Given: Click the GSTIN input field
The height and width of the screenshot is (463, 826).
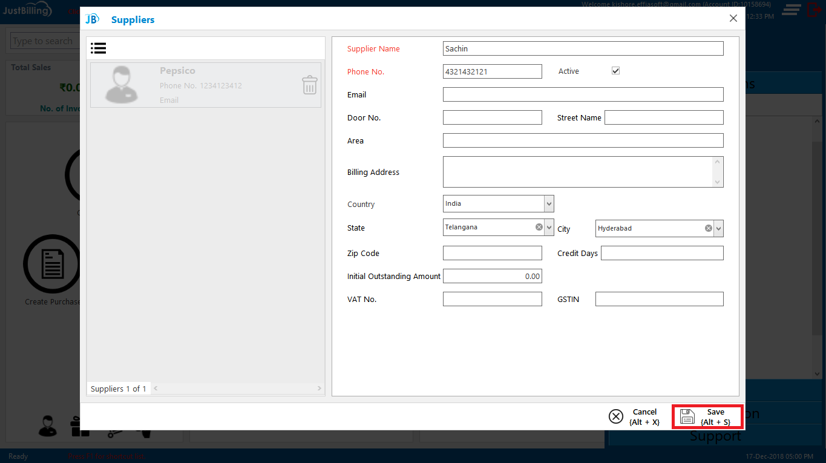Looking at the screenshot, I should [660, 299].
